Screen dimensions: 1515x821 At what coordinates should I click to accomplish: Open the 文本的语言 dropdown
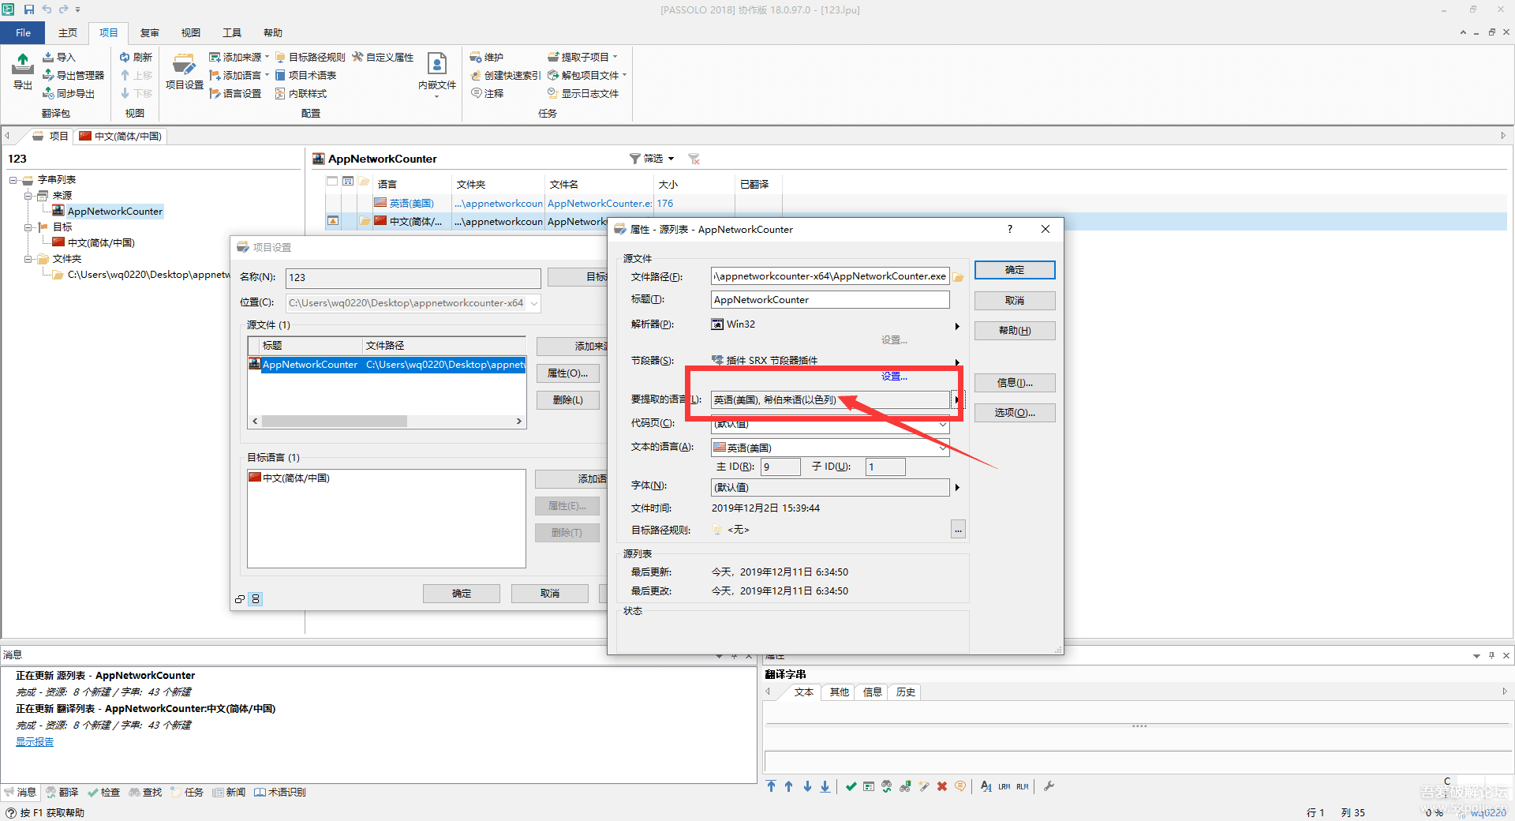pos(943,448)
